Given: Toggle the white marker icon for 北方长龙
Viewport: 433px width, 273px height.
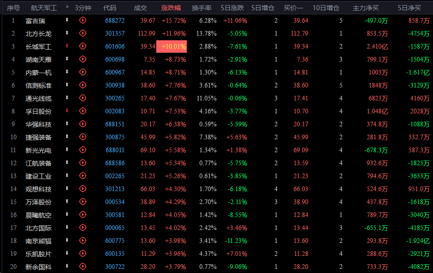Looking at the screenshot, I should click(x=67, y=33).
